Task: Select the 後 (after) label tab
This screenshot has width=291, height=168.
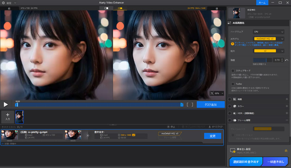Action: click(x=217, y=8)
